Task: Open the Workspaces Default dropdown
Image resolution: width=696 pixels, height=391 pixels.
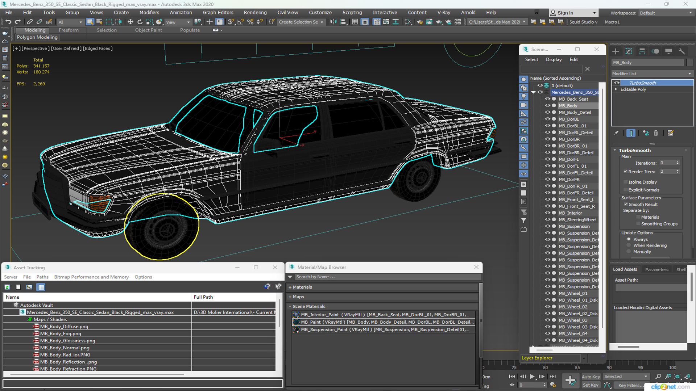Action: tap(666, 13)
